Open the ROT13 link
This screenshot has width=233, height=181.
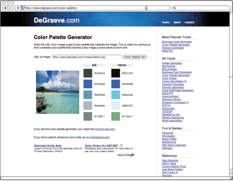coord(166,106)
